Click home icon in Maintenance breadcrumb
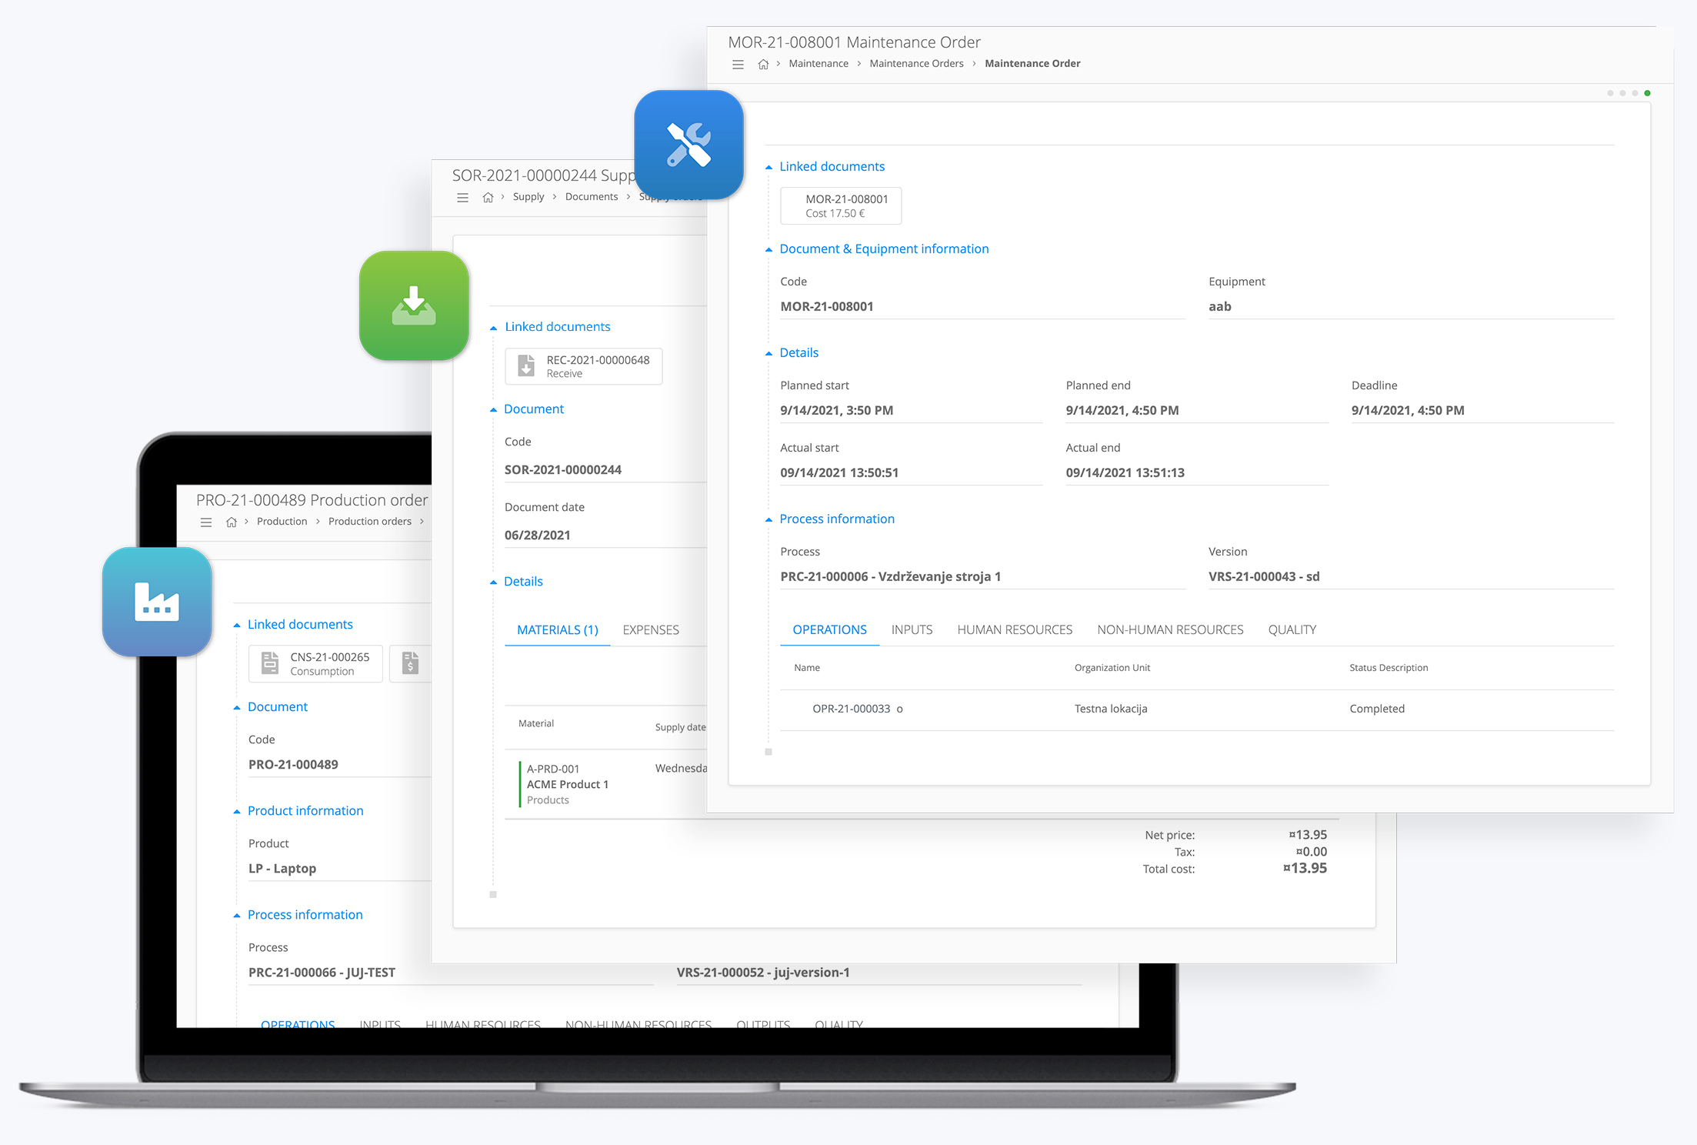The height and width of the screenshot is (1145, 1697). pyautogui.click(x=763, y=64)
